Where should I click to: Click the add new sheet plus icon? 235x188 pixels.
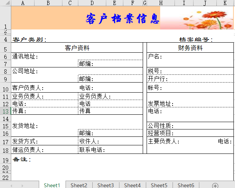coord(215,186)
